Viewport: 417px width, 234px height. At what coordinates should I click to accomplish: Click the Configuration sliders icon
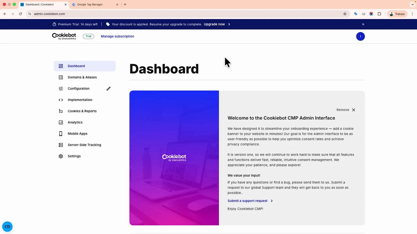tap(61, 88)
